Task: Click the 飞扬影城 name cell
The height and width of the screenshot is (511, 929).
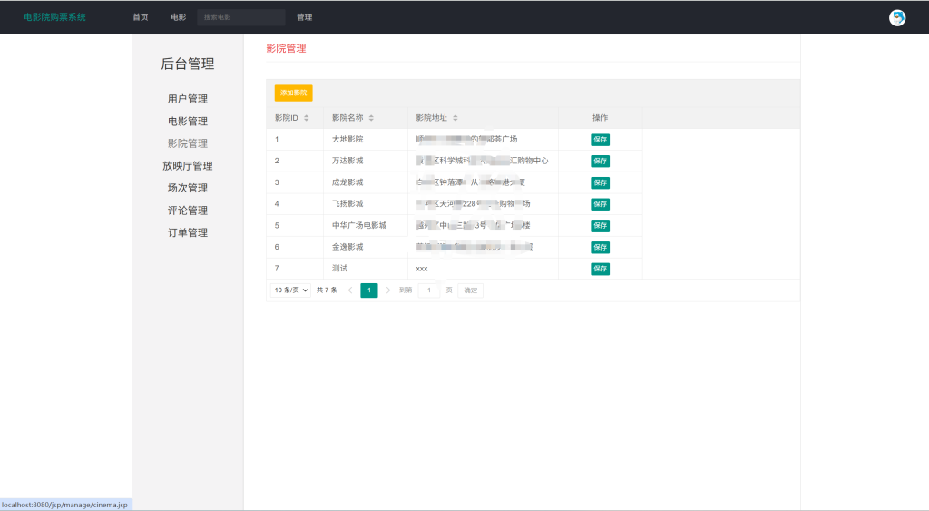Action: pyautogui.click(x=366, y=204)
